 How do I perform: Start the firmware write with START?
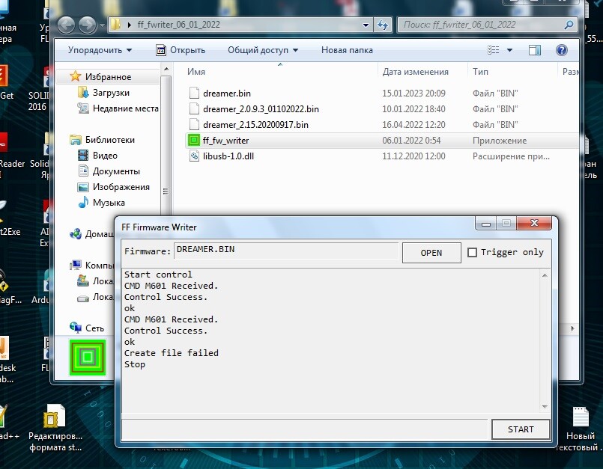click(521, 429)
